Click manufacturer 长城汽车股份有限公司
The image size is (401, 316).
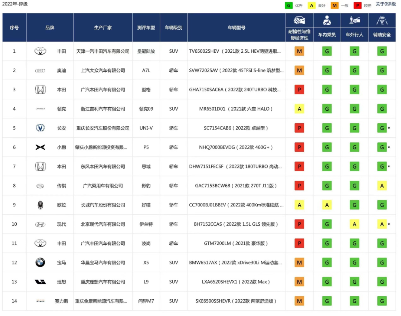tap(103, 205)
